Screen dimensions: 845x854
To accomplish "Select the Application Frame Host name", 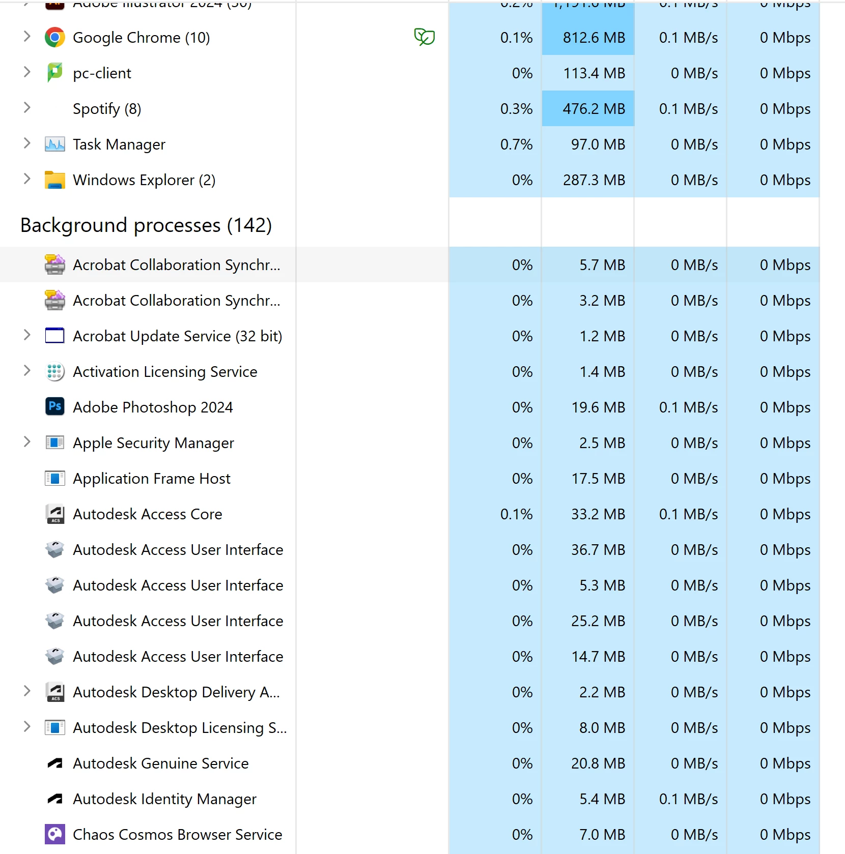I will pyautogui.click(x=152, y=479).
